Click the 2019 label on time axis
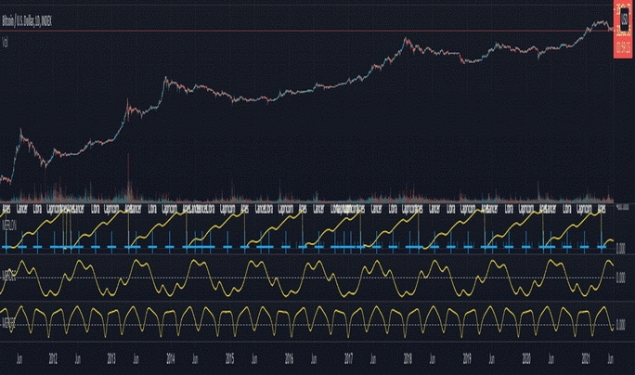The width and height of the screenshot is (635, 375). pyautogui.click(x=467, y=359)
